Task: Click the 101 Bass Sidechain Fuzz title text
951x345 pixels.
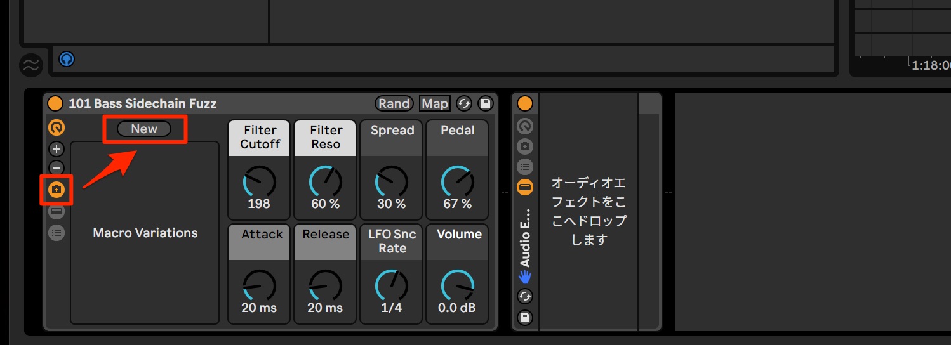Action: pyautogui.click(x=142, y=103)
